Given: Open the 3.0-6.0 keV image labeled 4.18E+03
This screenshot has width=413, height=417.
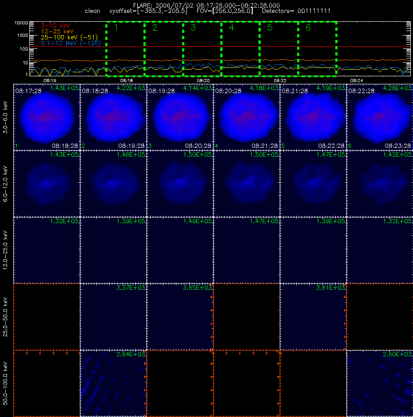Looking at the screenshot, I should pyautogui.click(x=246, y=117).
